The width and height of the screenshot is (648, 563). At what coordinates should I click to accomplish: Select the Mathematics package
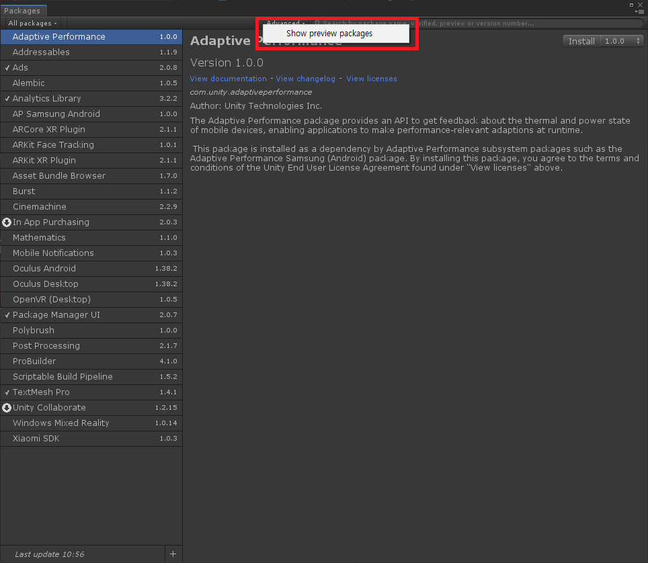[91, 238]
